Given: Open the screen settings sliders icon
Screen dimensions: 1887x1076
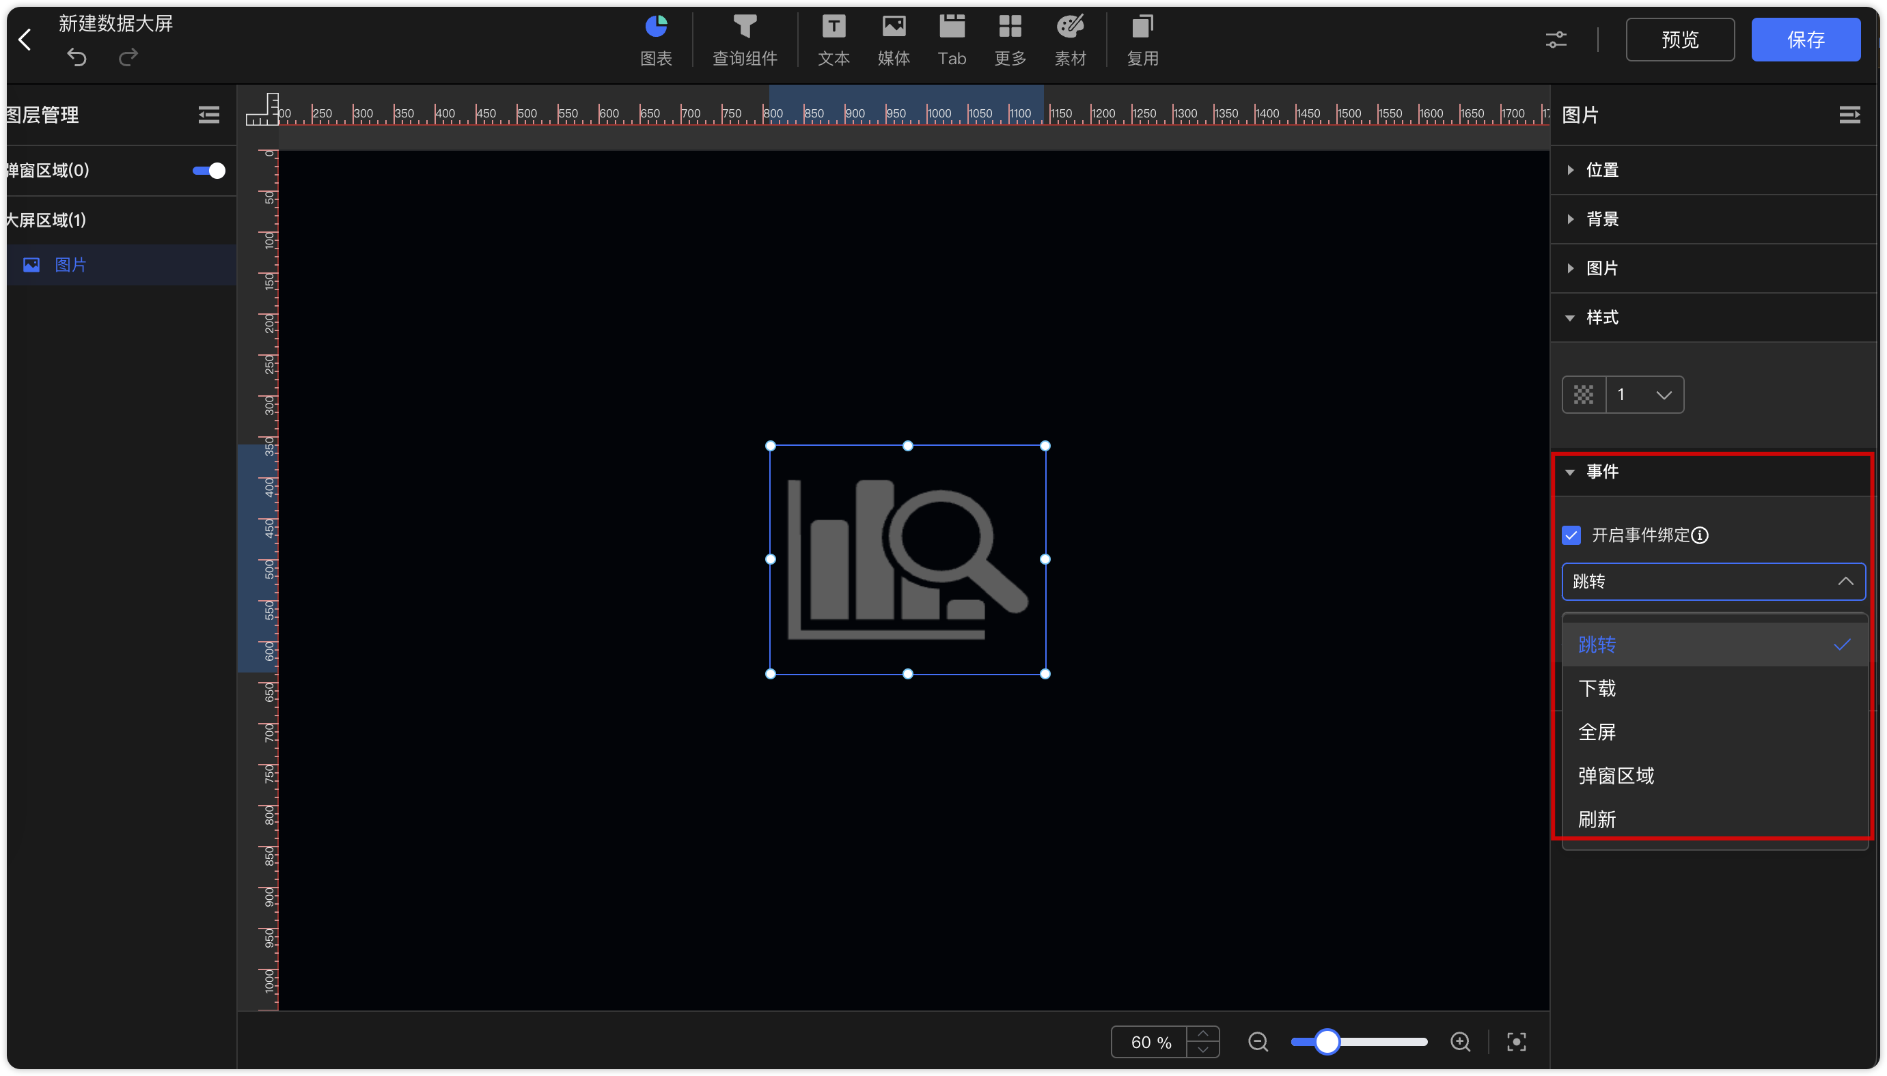Looking at the screenshot, I should click(x=1556, y=40).
